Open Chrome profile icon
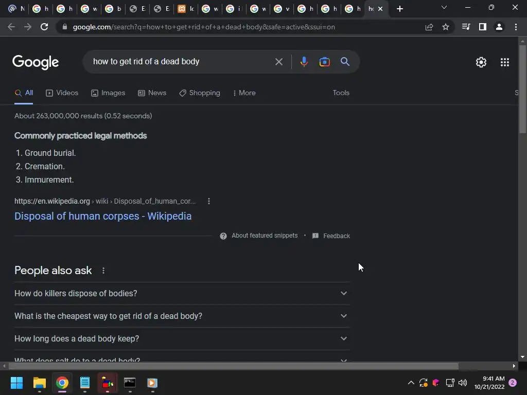 click(x=499, y=27)
